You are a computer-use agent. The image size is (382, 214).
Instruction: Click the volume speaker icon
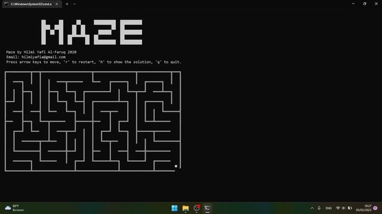click(x=344, y=208)
